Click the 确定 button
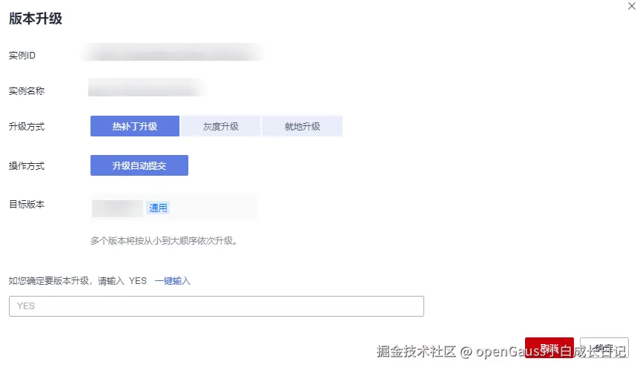The image size is (637, 370). [604, 348]
